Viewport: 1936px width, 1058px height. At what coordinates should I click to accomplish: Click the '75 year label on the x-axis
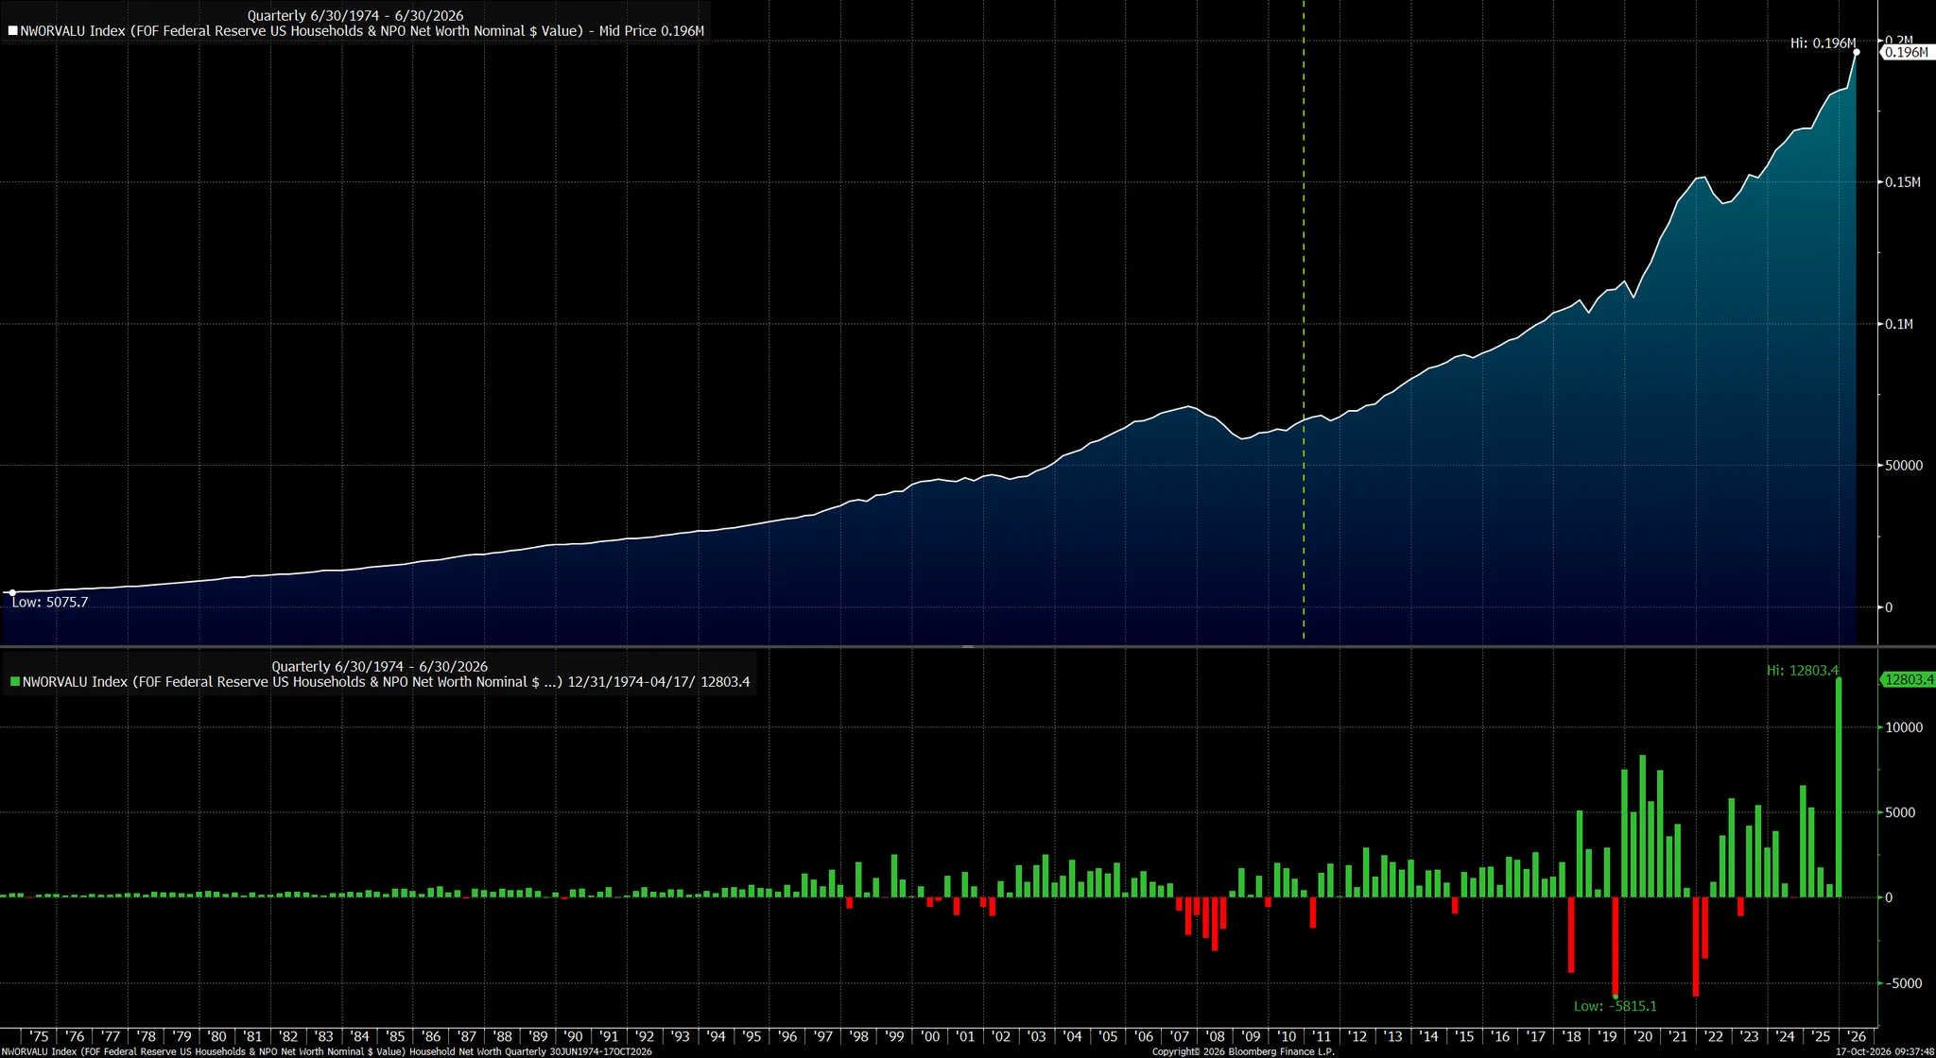point(39,1036)
